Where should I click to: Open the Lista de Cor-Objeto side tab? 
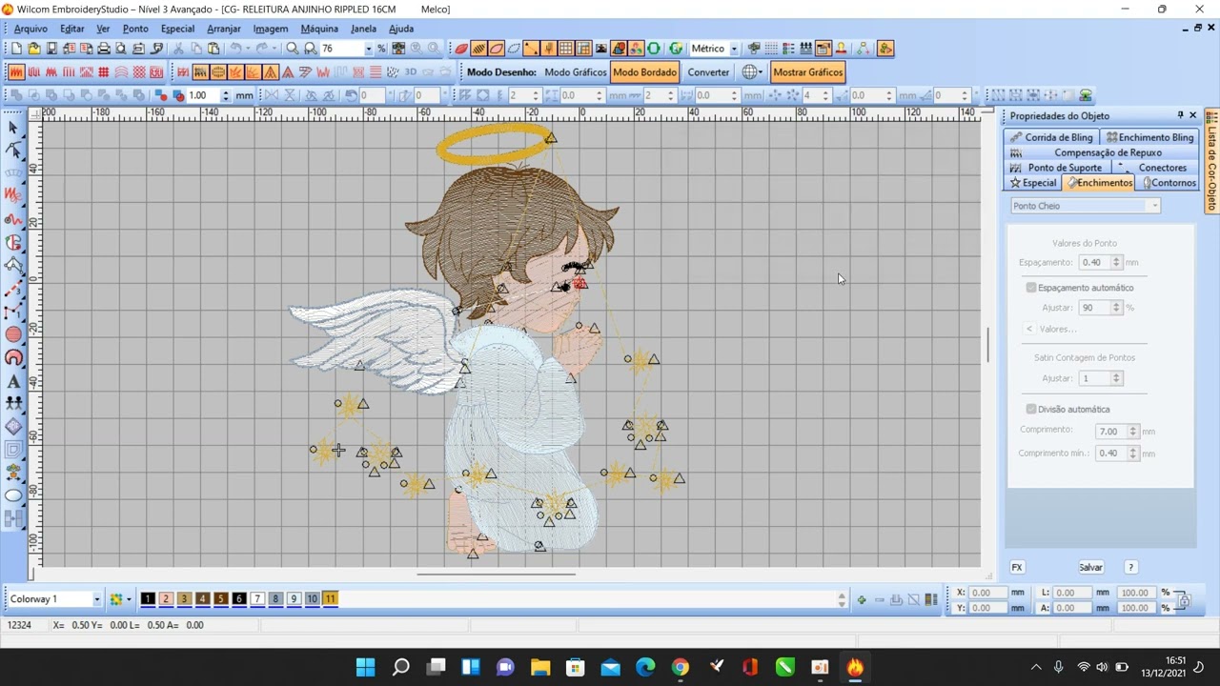(1212, 162)
